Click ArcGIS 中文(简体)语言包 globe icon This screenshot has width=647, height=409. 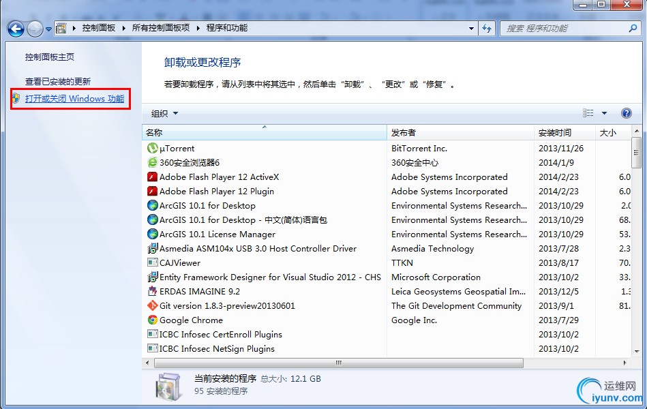click(x=153, y=219)
